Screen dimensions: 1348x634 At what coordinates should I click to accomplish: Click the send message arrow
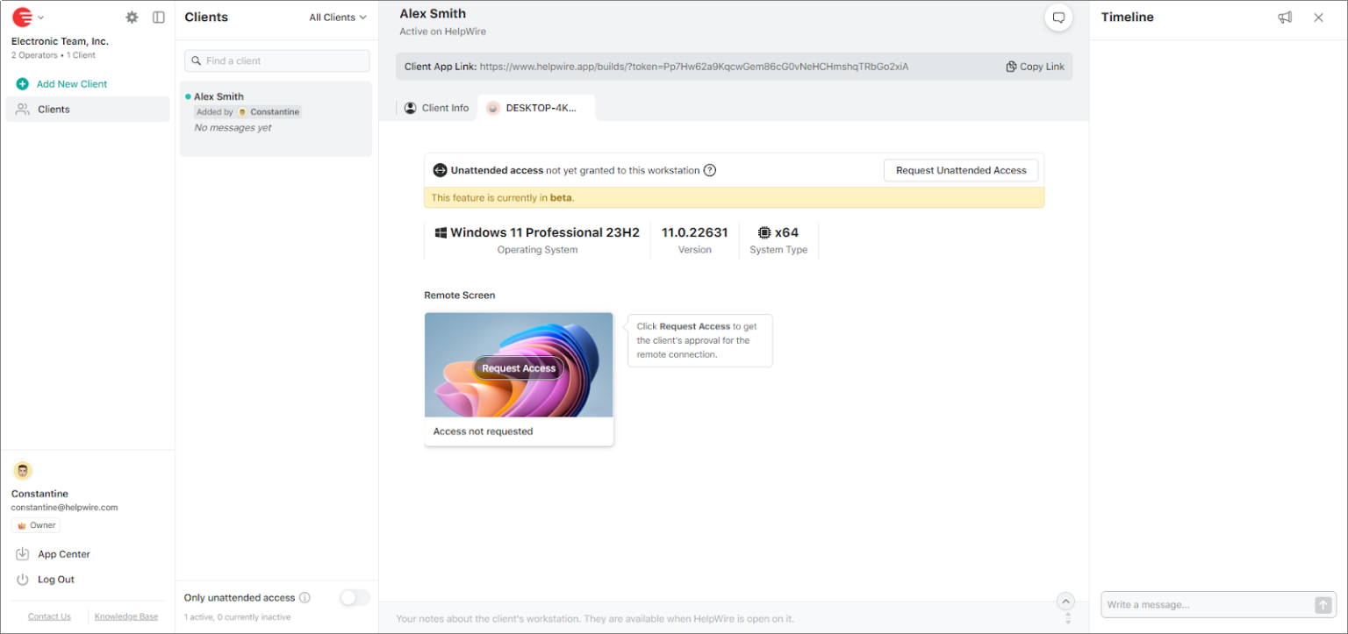pos(1324,604)
